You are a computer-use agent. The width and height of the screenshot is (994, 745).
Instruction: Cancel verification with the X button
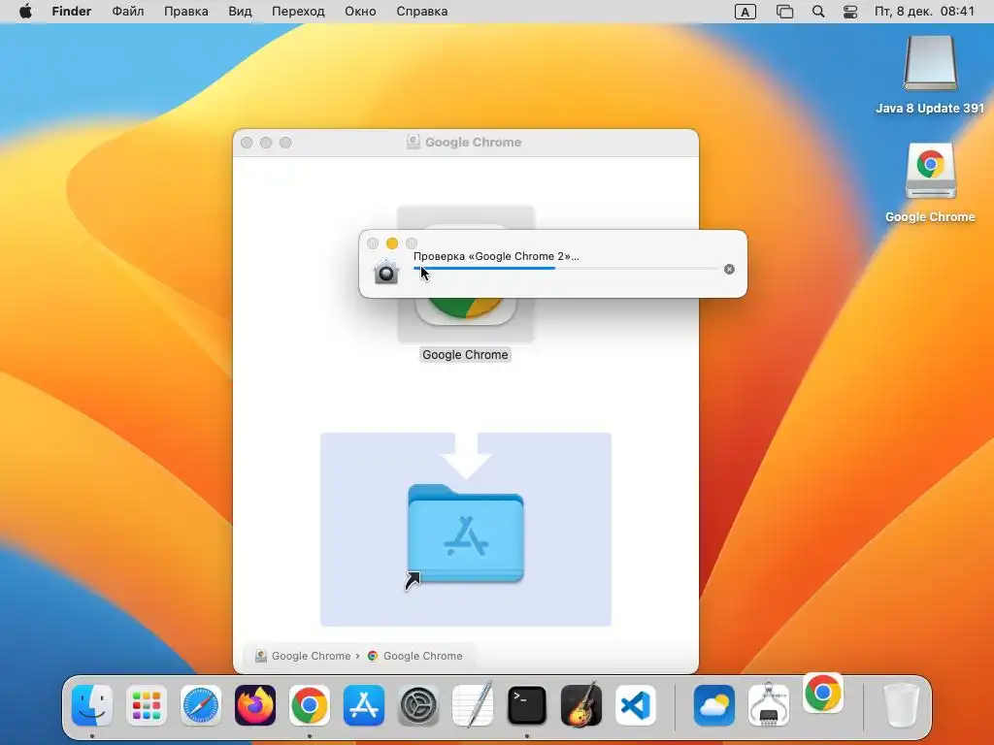[x=730, y=270]
